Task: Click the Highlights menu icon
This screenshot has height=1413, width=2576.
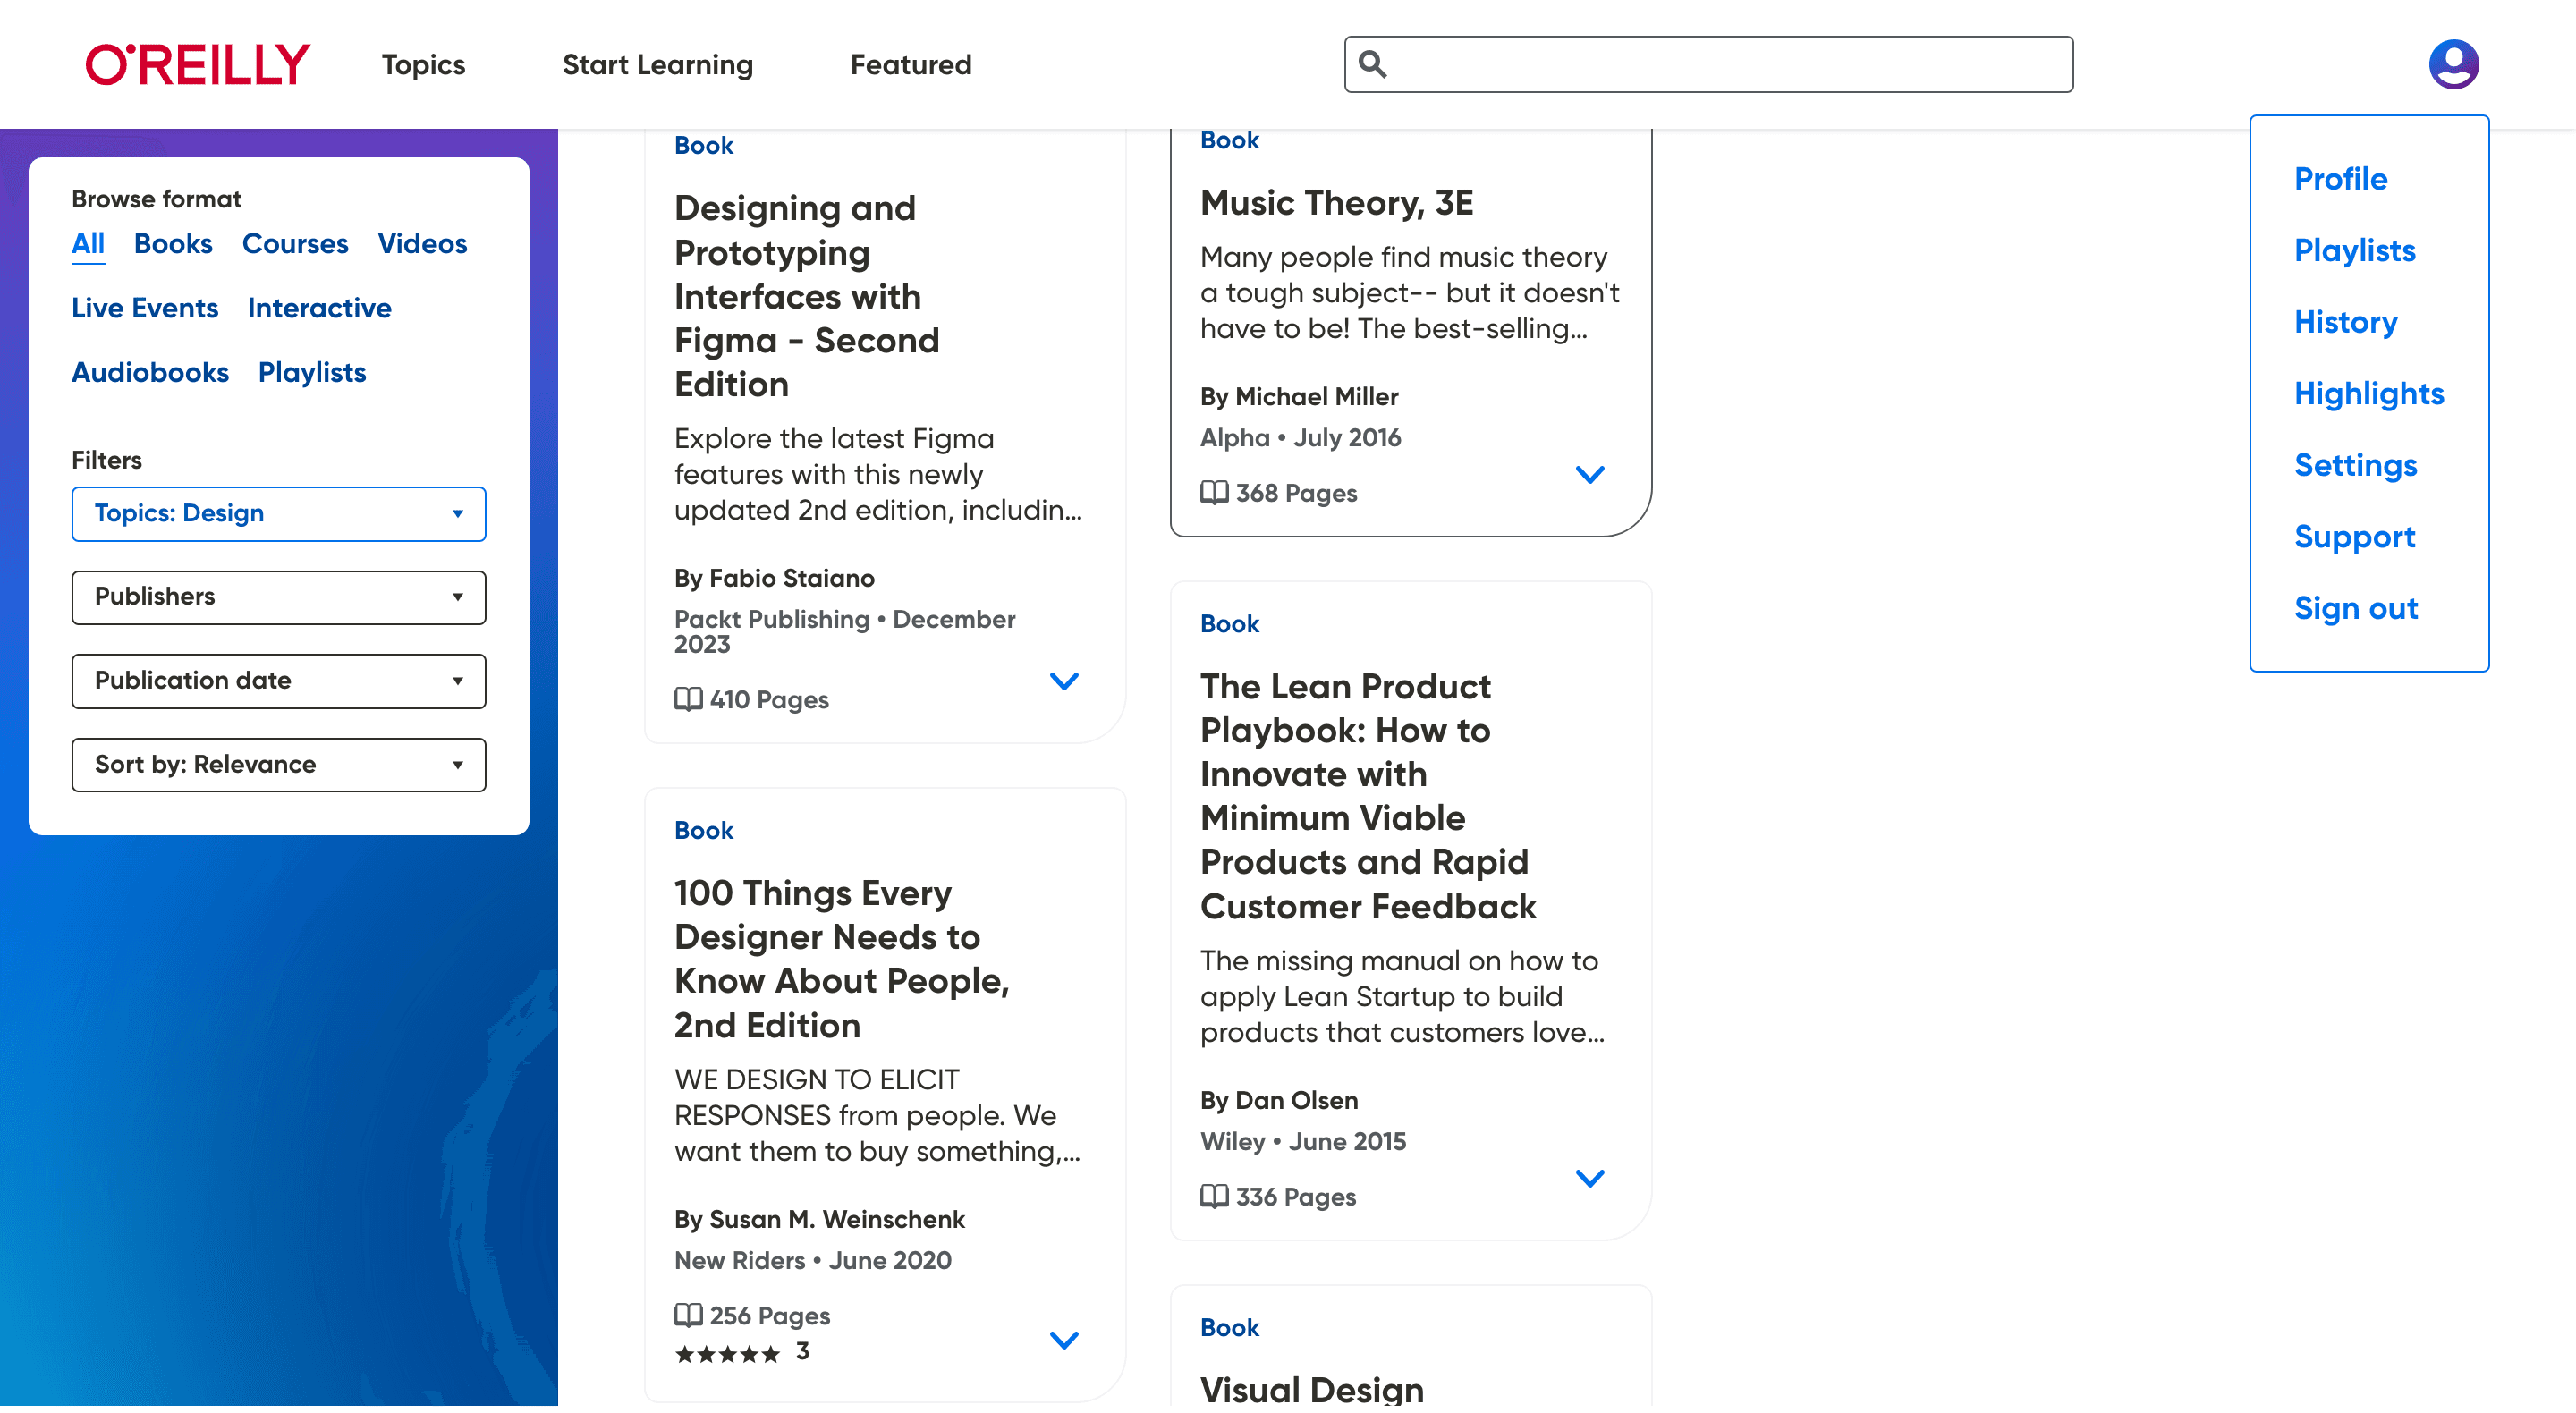Action: coord(2369,393)
